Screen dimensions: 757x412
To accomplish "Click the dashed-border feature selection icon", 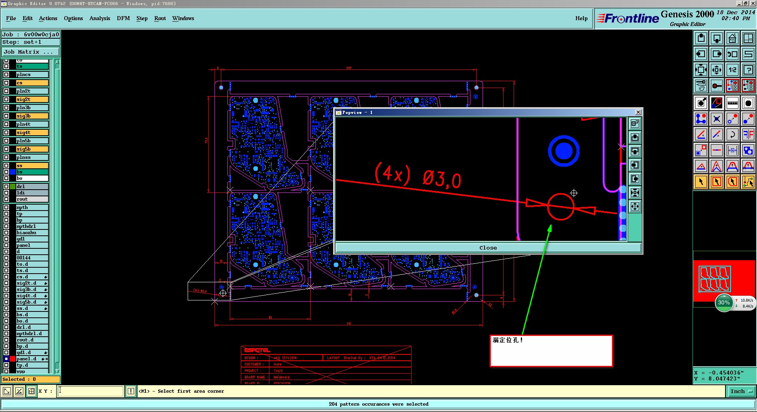I will (x=748, y=103).
